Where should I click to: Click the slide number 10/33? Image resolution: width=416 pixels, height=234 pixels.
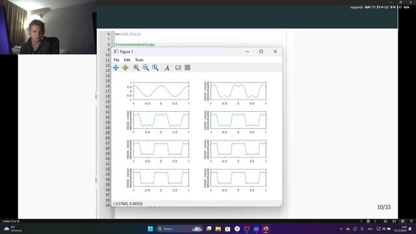384,207
